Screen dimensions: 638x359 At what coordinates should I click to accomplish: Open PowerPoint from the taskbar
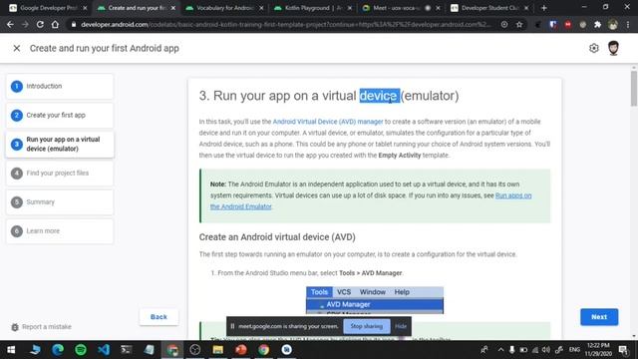coord(241,350)
